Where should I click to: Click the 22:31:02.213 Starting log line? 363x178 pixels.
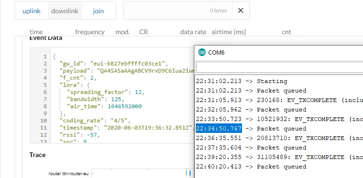pos(242,81)
